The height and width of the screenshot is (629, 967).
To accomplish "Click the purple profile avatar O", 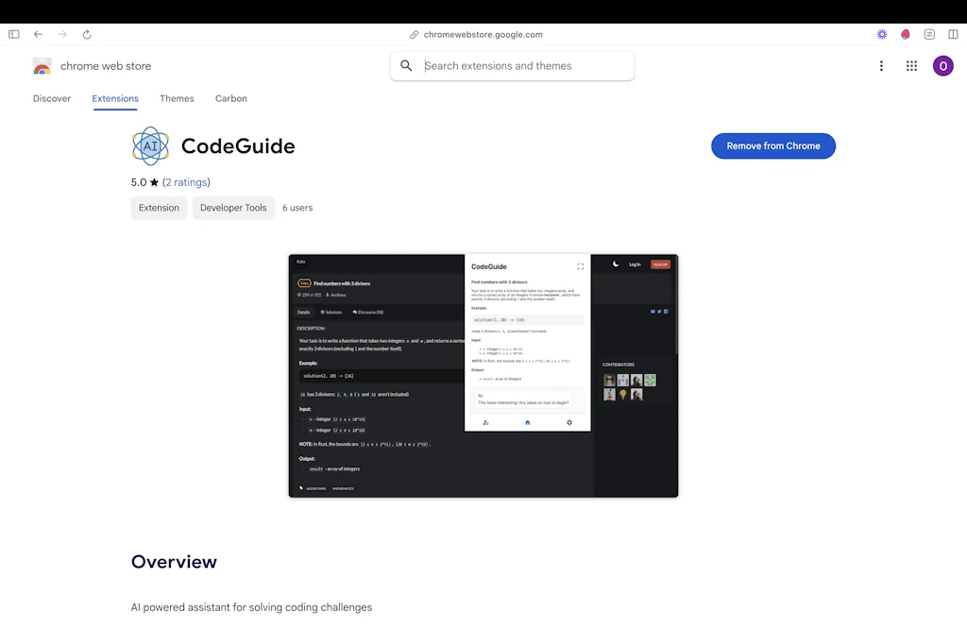I will pyautogui.click(x=942, y=66).
